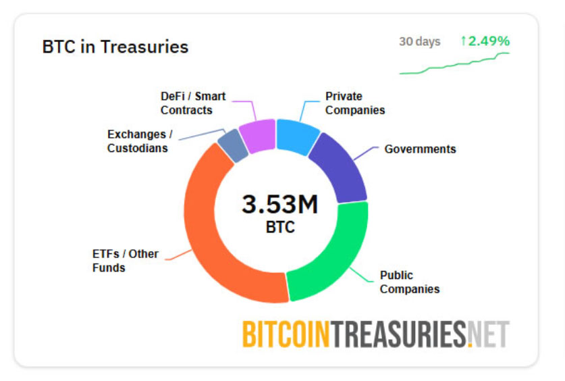Image resolution: width=565 pixels, height=381 pixels.
Task: Click the BTC in Treasuries heading
Action: pyautogui.click(x=115, y=47)
